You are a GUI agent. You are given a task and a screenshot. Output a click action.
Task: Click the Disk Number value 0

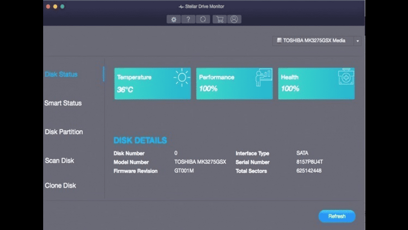pos(176,153)
